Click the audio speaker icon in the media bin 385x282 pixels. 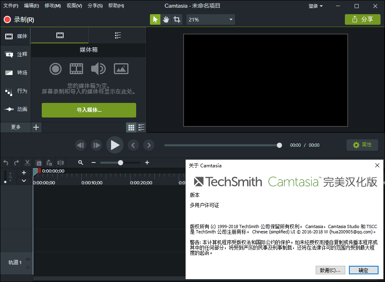pyautogui.click(x=98, y=69)
